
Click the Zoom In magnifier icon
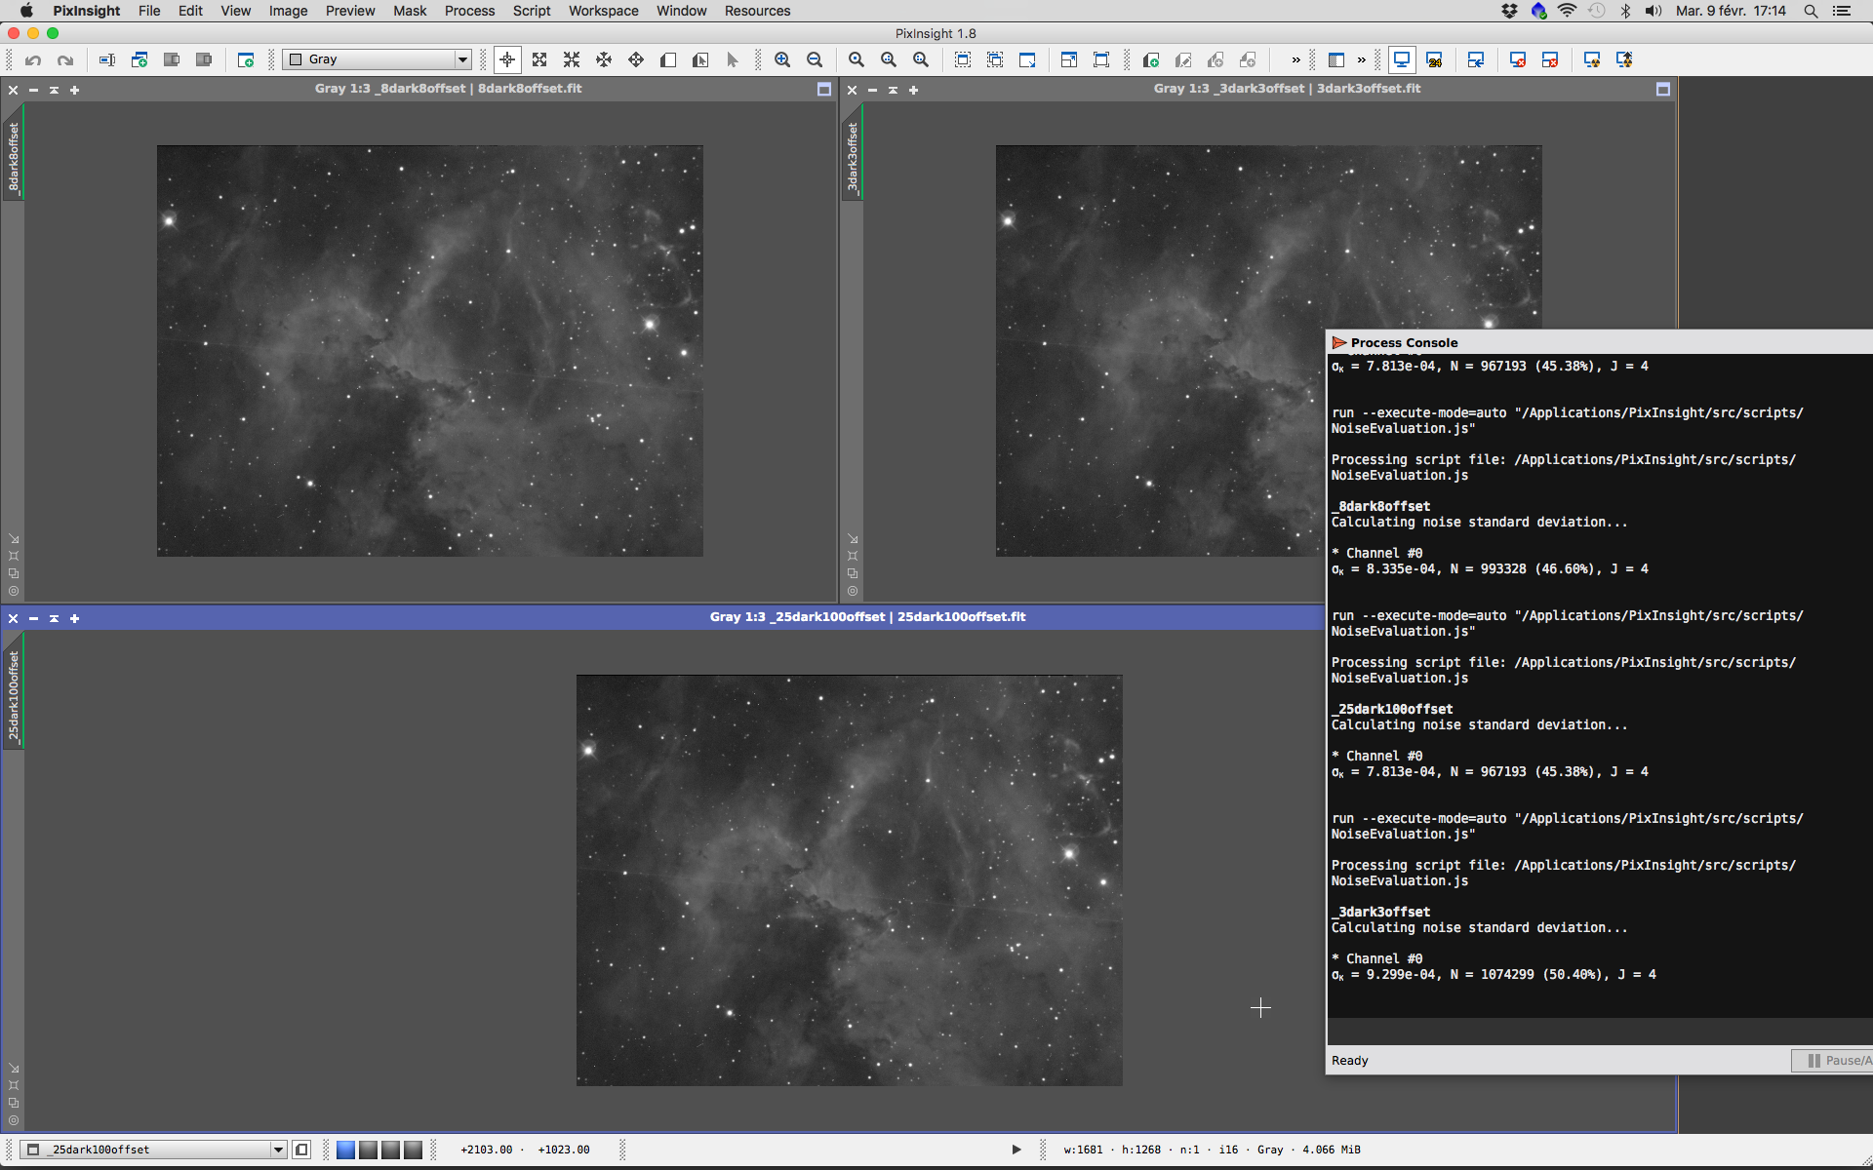(x=781, y=59)
